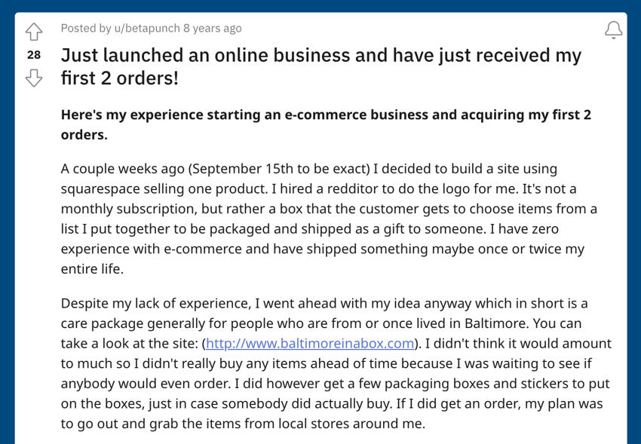
Task: Click the text 'entire life.' ending the first paragraph
Action: pyautogui.click(x=92, y=269)
